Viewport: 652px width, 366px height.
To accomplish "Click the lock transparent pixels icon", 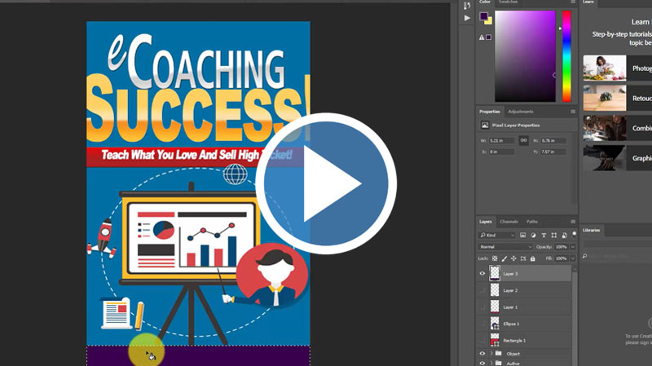I will (495, 258).
